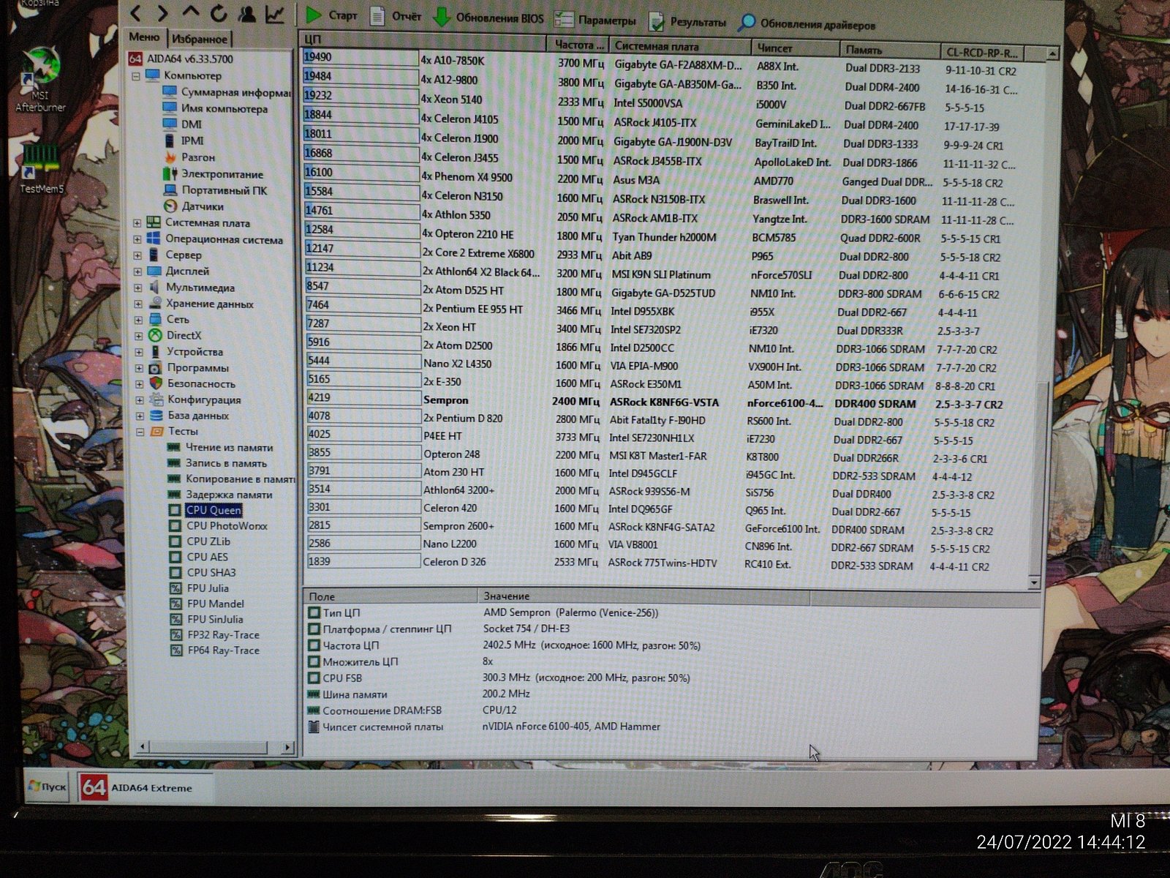
Task: Open the user profile icon in the toolbar
Action: click(x=247, y=13)
